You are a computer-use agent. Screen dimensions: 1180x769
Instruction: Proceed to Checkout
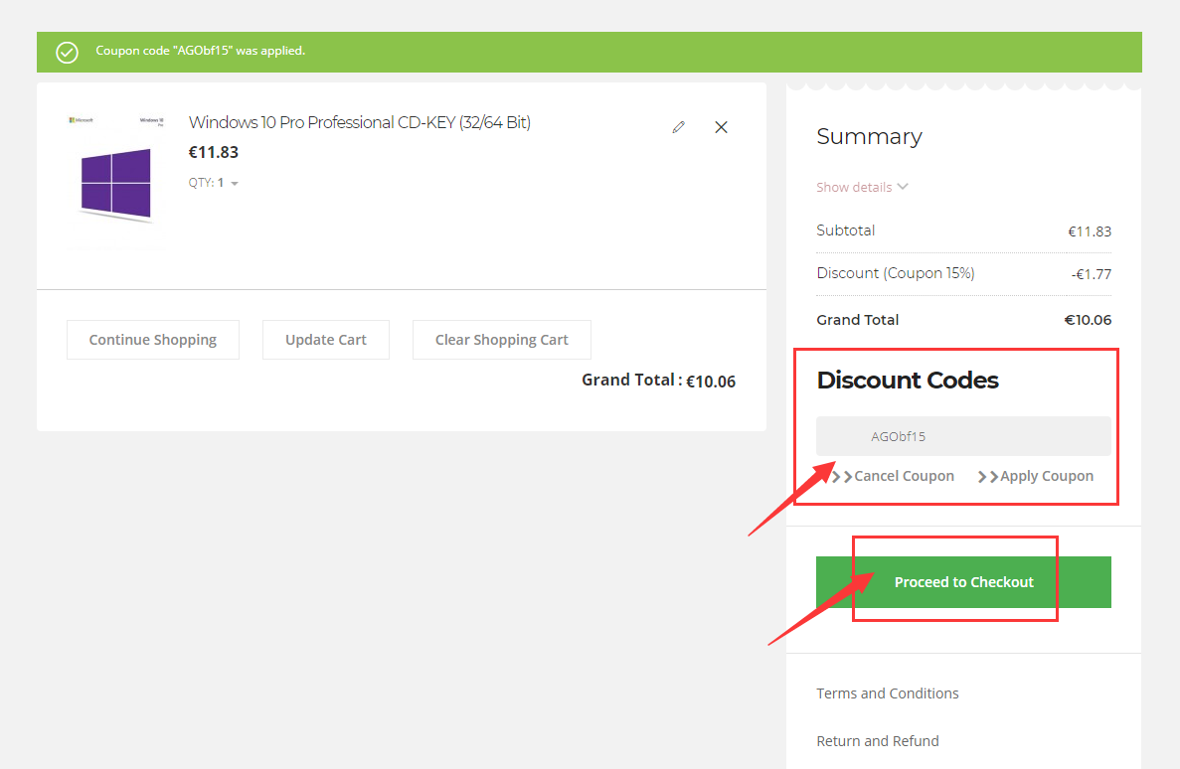[x=963, y=582]
